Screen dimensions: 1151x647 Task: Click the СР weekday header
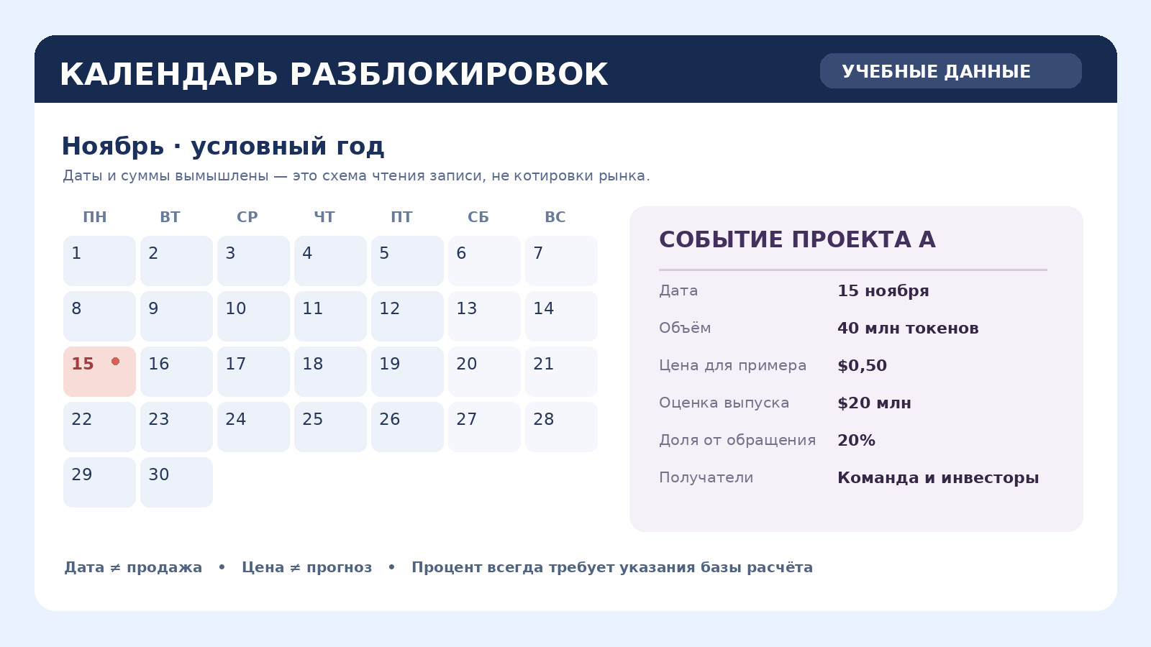[x=247, y=217]
